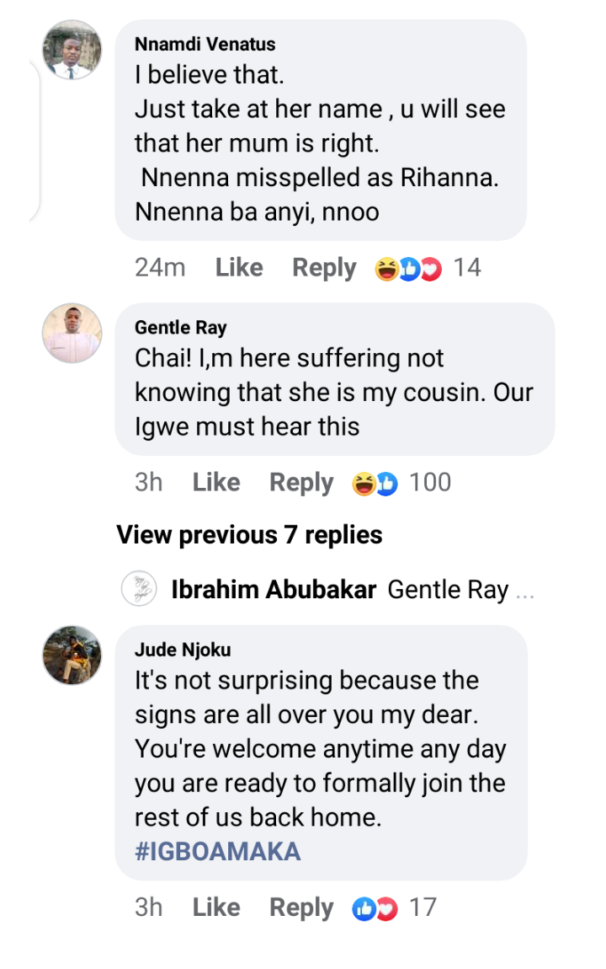View reaction emojis on Jude Njoku's comment

pos(375,908)
